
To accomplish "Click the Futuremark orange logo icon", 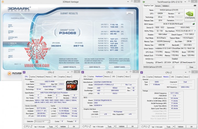I will tap(9, 73).
